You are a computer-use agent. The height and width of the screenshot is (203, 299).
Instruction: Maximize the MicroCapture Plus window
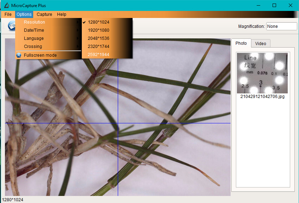click(x=274, y=5)
